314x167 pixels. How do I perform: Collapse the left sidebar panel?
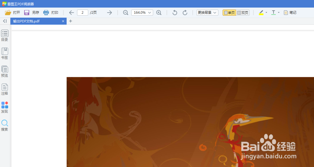[5, 21]
